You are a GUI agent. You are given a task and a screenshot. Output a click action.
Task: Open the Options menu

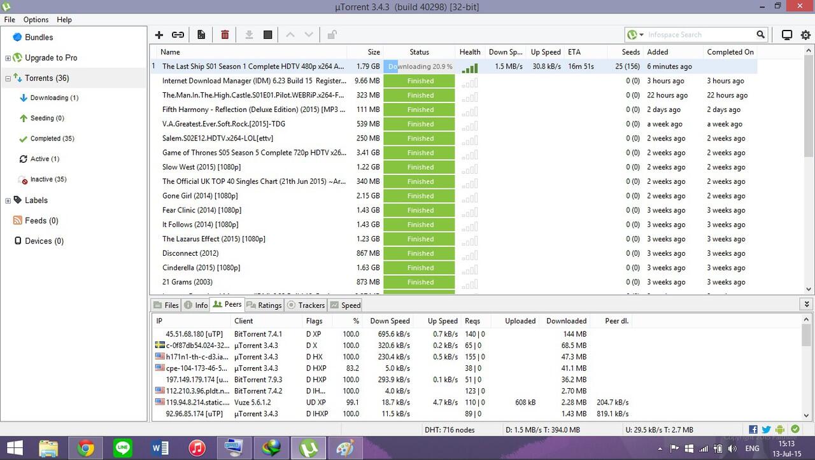tap(36, 20)
